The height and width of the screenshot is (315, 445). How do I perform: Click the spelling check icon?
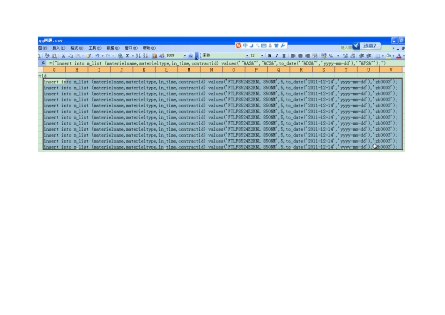[47, 56]
